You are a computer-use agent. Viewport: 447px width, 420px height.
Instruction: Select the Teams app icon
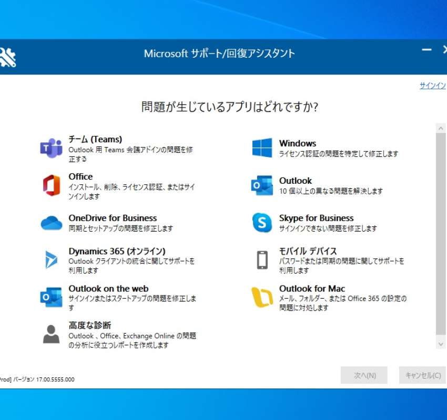click(x=52, y=148)
